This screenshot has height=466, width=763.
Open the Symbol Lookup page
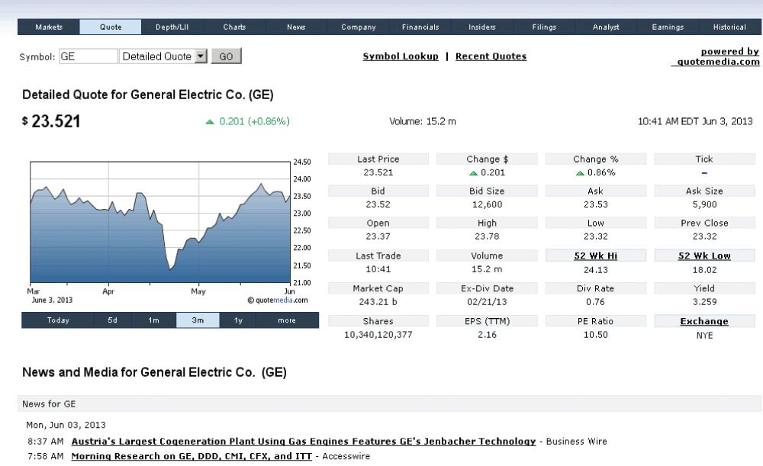[x=401, y=56]
